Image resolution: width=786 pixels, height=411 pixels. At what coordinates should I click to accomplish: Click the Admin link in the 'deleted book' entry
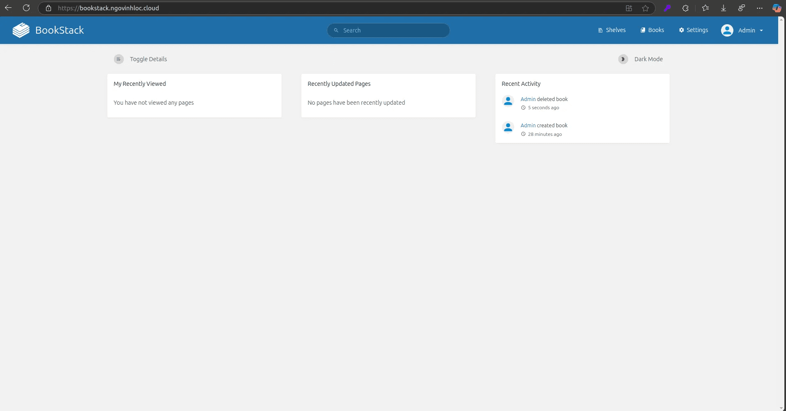click(527, 99)
